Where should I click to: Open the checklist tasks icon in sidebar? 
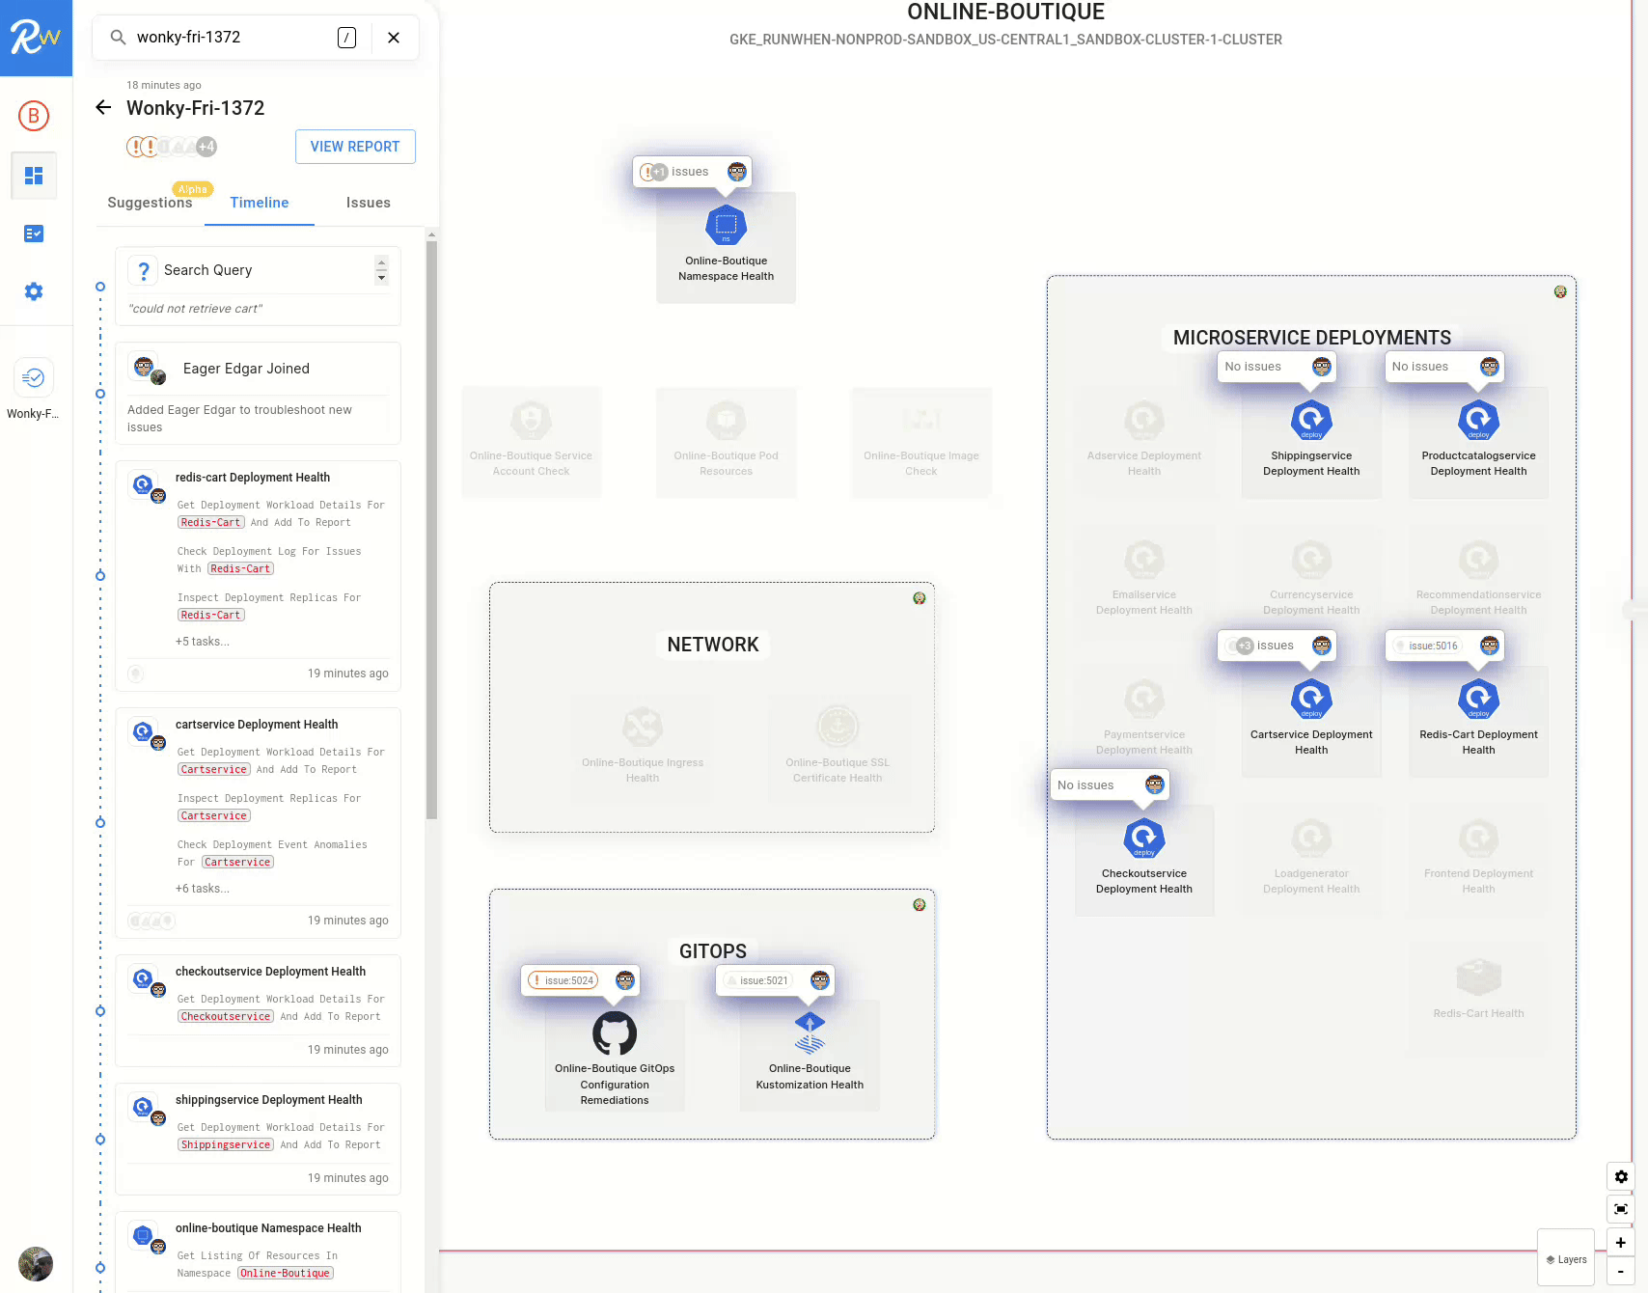34,234
